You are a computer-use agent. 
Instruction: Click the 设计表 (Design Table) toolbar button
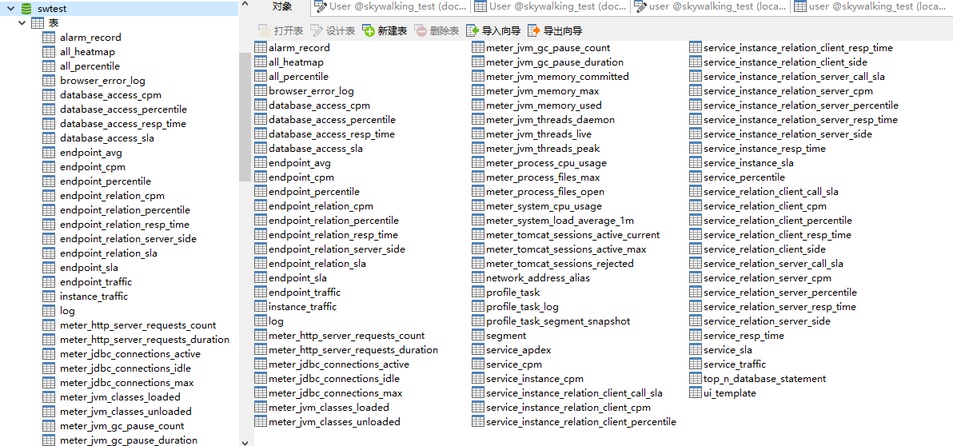pyautogui.click(x=333, y=30)
